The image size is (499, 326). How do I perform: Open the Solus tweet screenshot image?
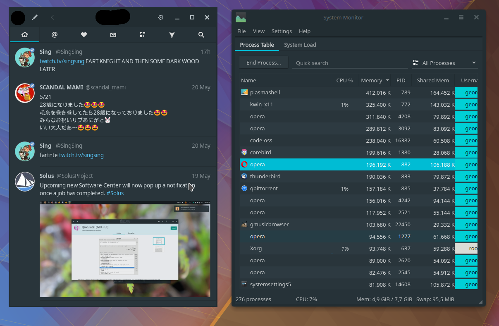[x=125, y=249]
